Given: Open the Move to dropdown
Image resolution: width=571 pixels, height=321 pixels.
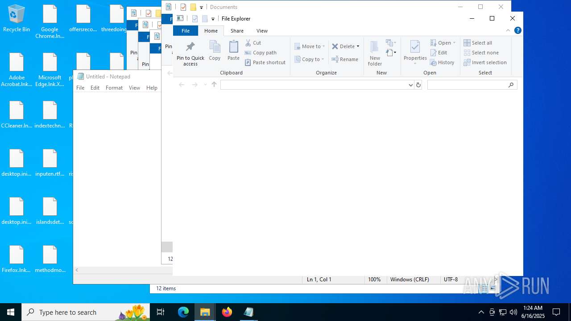Looking at the screenshot, I should (310, 46).
